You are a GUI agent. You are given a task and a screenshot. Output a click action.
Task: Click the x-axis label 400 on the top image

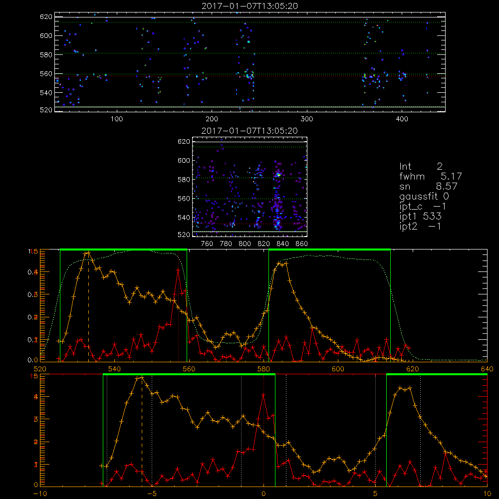click(402, 119)
